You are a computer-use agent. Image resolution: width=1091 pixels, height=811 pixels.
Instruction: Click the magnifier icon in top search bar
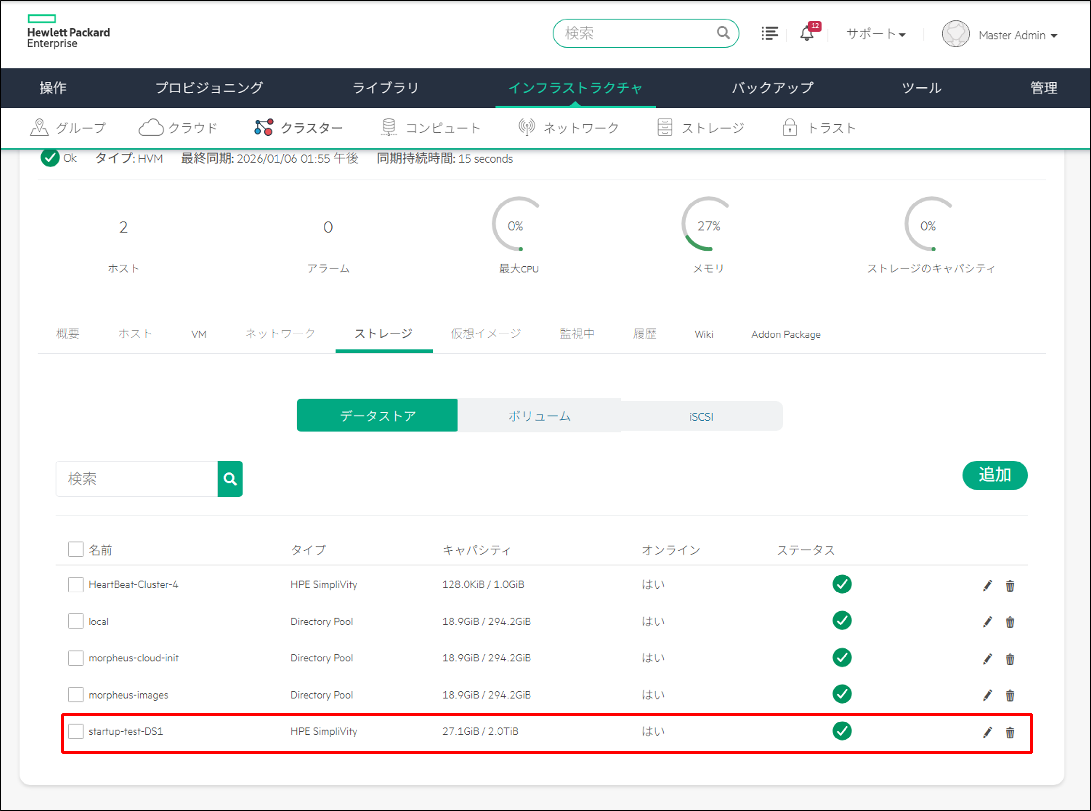point(723,33)
